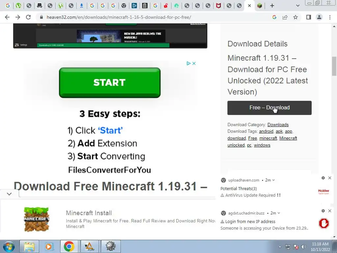Open the apk tag link
Viewport: 337px width, 253px height.
[x=279, y=131]
